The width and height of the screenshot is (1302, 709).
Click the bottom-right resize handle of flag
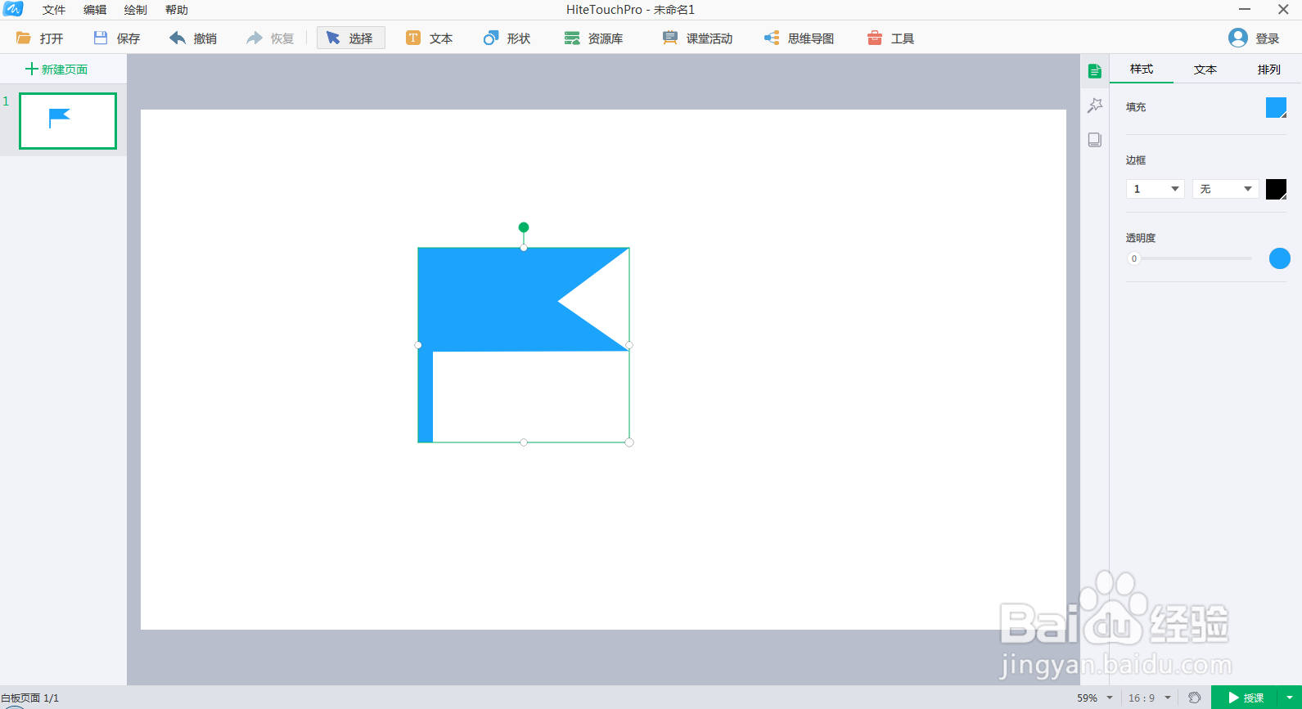629,442
